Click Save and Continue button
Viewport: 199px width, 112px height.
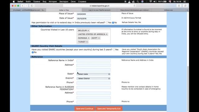click(85, 109)
